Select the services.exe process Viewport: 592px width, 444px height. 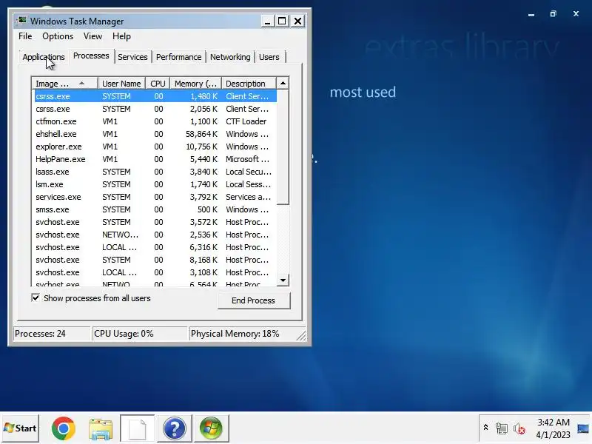(155, 197)
